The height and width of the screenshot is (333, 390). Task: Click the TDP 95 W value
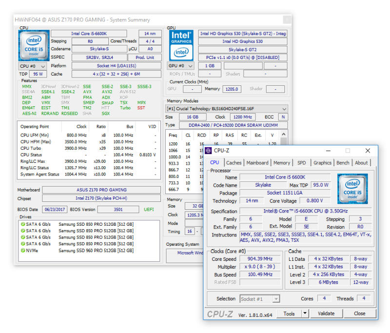point(38,74)
